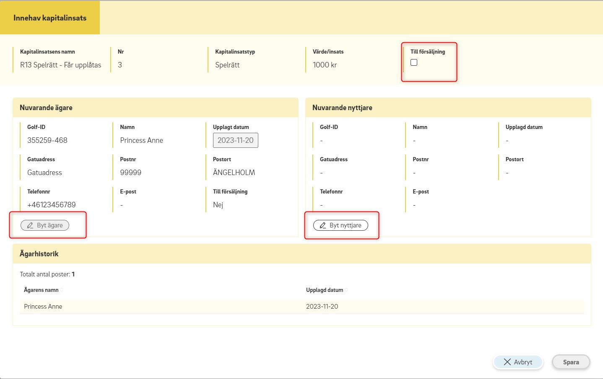The image size is (603, 379).
Task: Click the 2023-11-20 date in history row
Action: click(322, 307)
